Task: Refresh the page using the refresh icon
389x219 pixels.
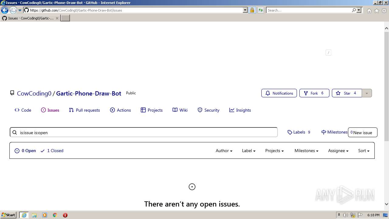Action: [x=260, y=10]
